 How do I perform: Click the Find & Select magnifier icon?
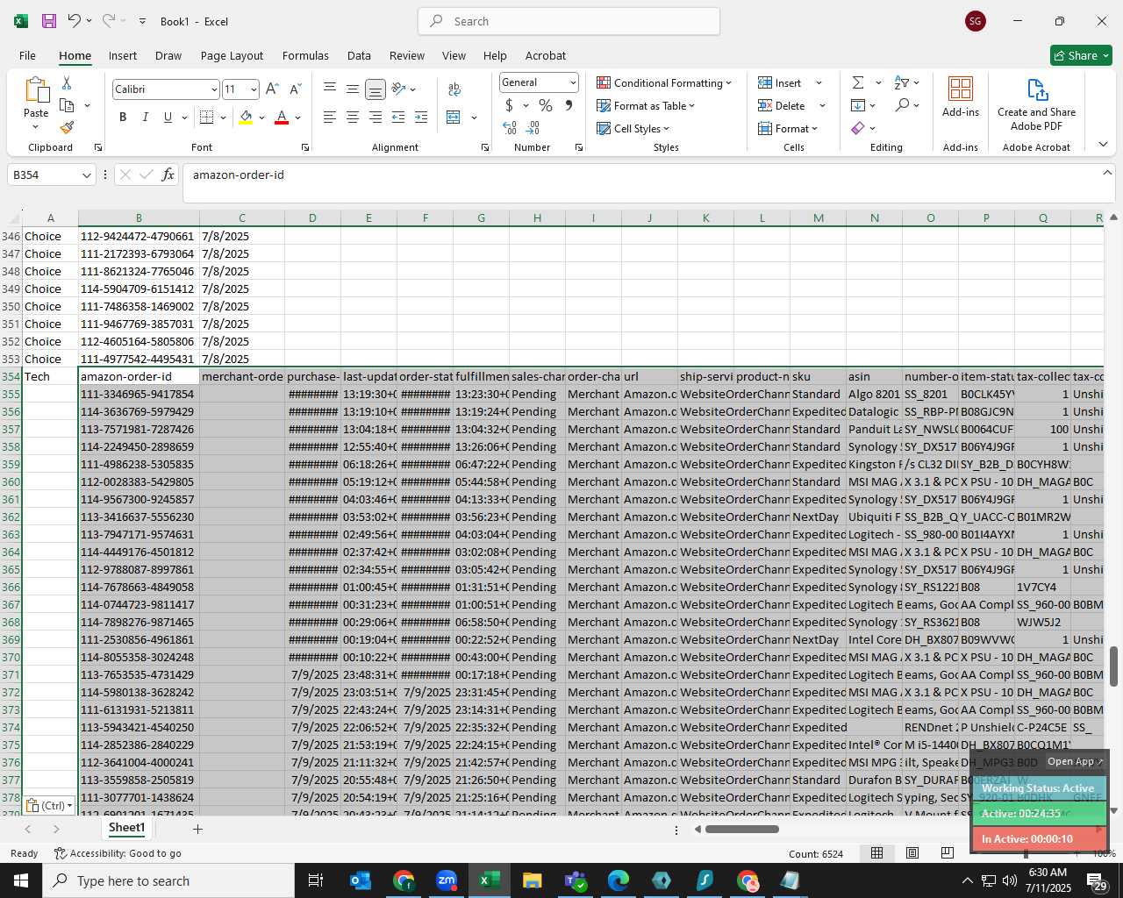902,105
